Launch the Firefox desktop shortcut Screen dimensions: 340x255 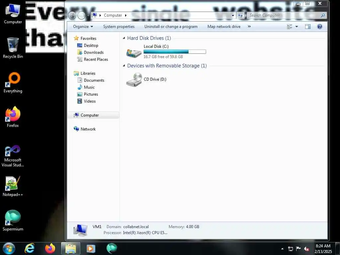[13, 117]
